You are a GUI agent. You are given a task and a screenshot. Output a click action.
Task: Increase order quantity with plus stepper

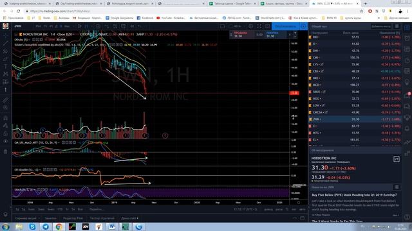coord(295,33)
